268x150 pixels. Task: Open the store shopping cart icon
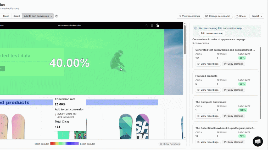(x=157, y=26)
